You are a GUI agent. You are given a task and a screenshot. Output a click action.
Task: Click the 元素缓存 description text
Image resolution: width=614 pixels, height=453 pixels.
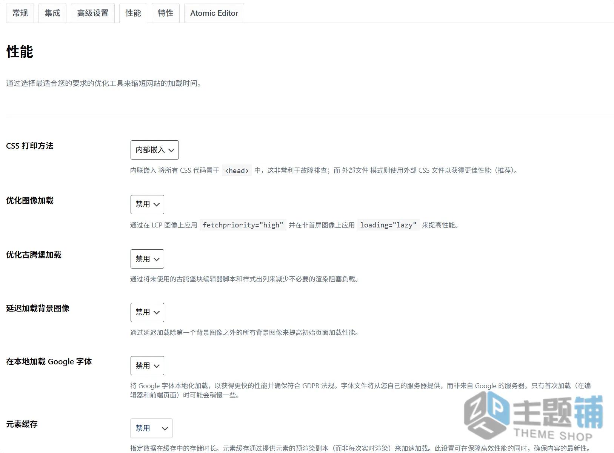360,448
